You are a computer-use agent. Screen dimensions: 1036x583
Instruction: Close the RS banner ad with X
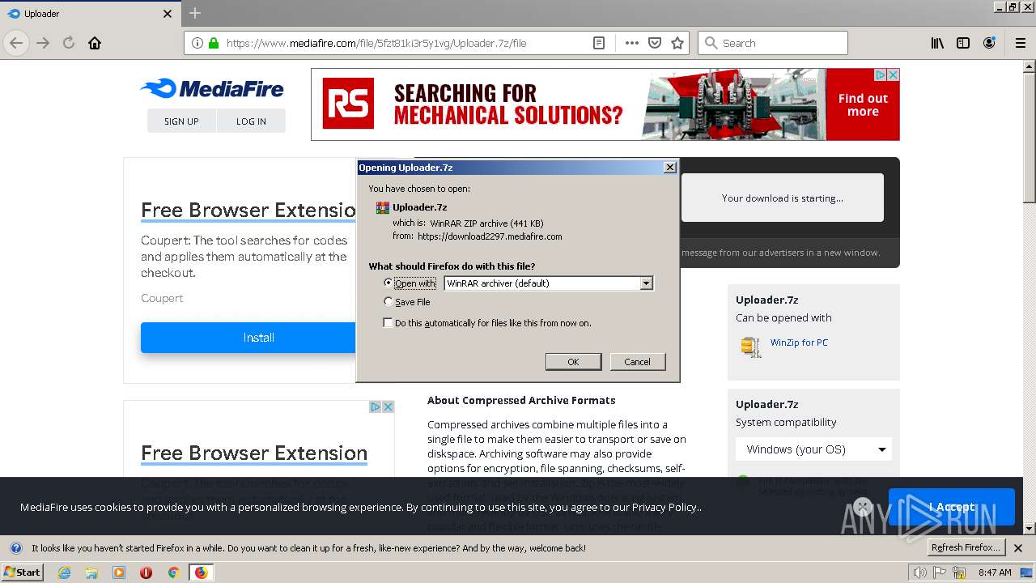893,74
